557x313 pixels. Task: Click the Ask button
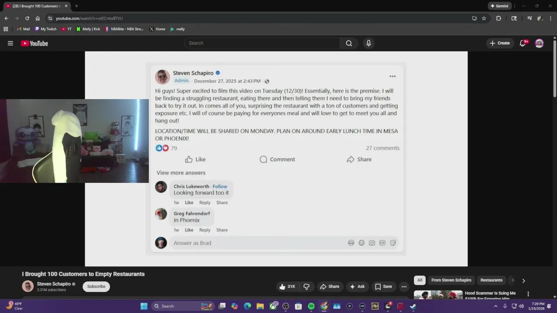coord(357,286)
